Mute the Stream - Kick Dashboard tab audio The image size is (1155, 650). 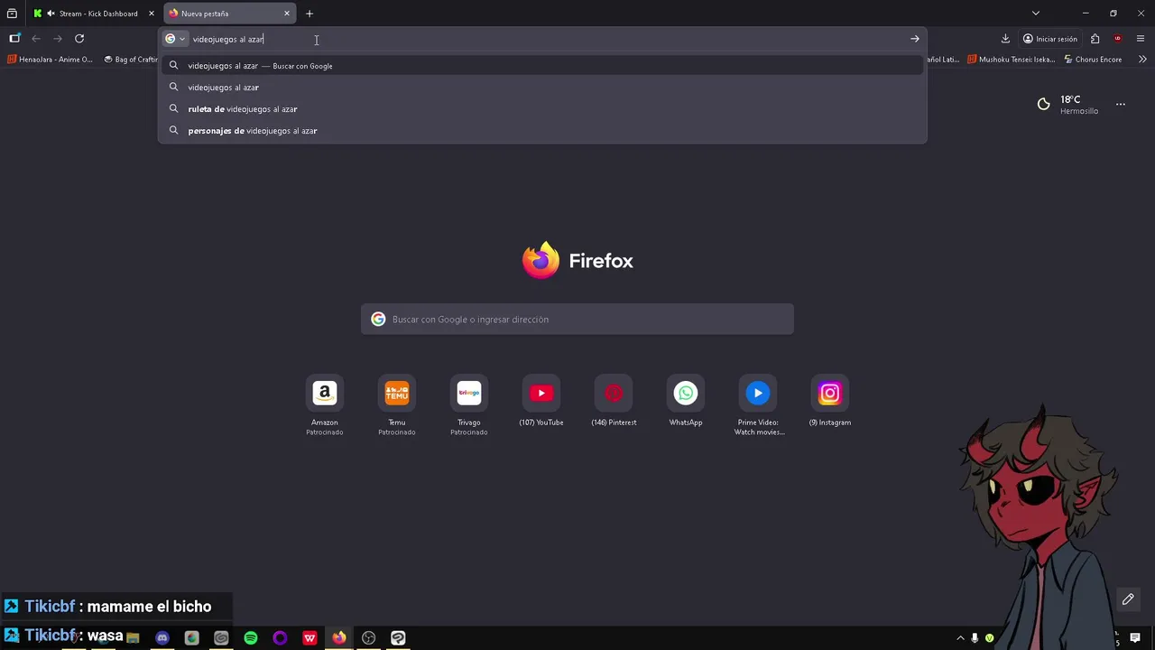[x=51, y=14]
